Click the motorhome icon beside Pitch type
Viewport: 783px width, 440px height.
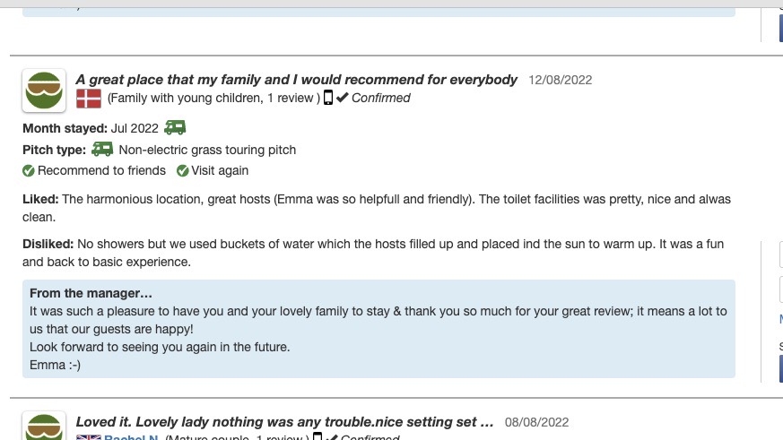[x=103, y=150]
